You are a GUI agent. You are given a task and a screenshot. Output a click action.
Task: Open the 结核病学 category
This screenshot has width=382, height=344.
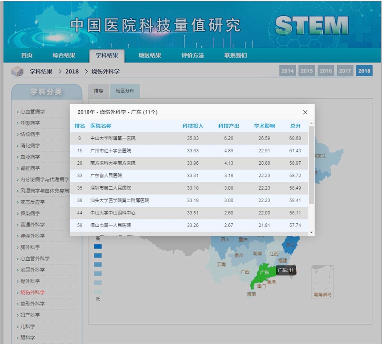click(30, 134)
